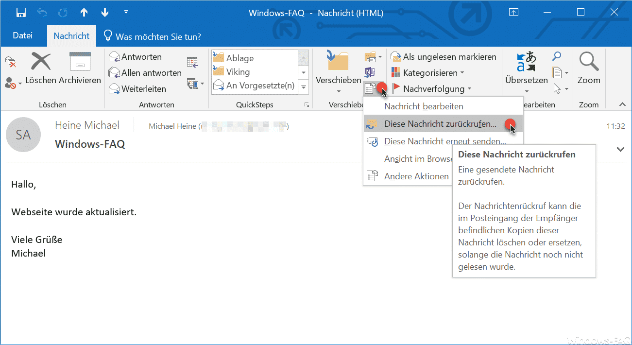Open the Verschieben dropdown arrow
632x345 pixels.
tap(338, 91)
